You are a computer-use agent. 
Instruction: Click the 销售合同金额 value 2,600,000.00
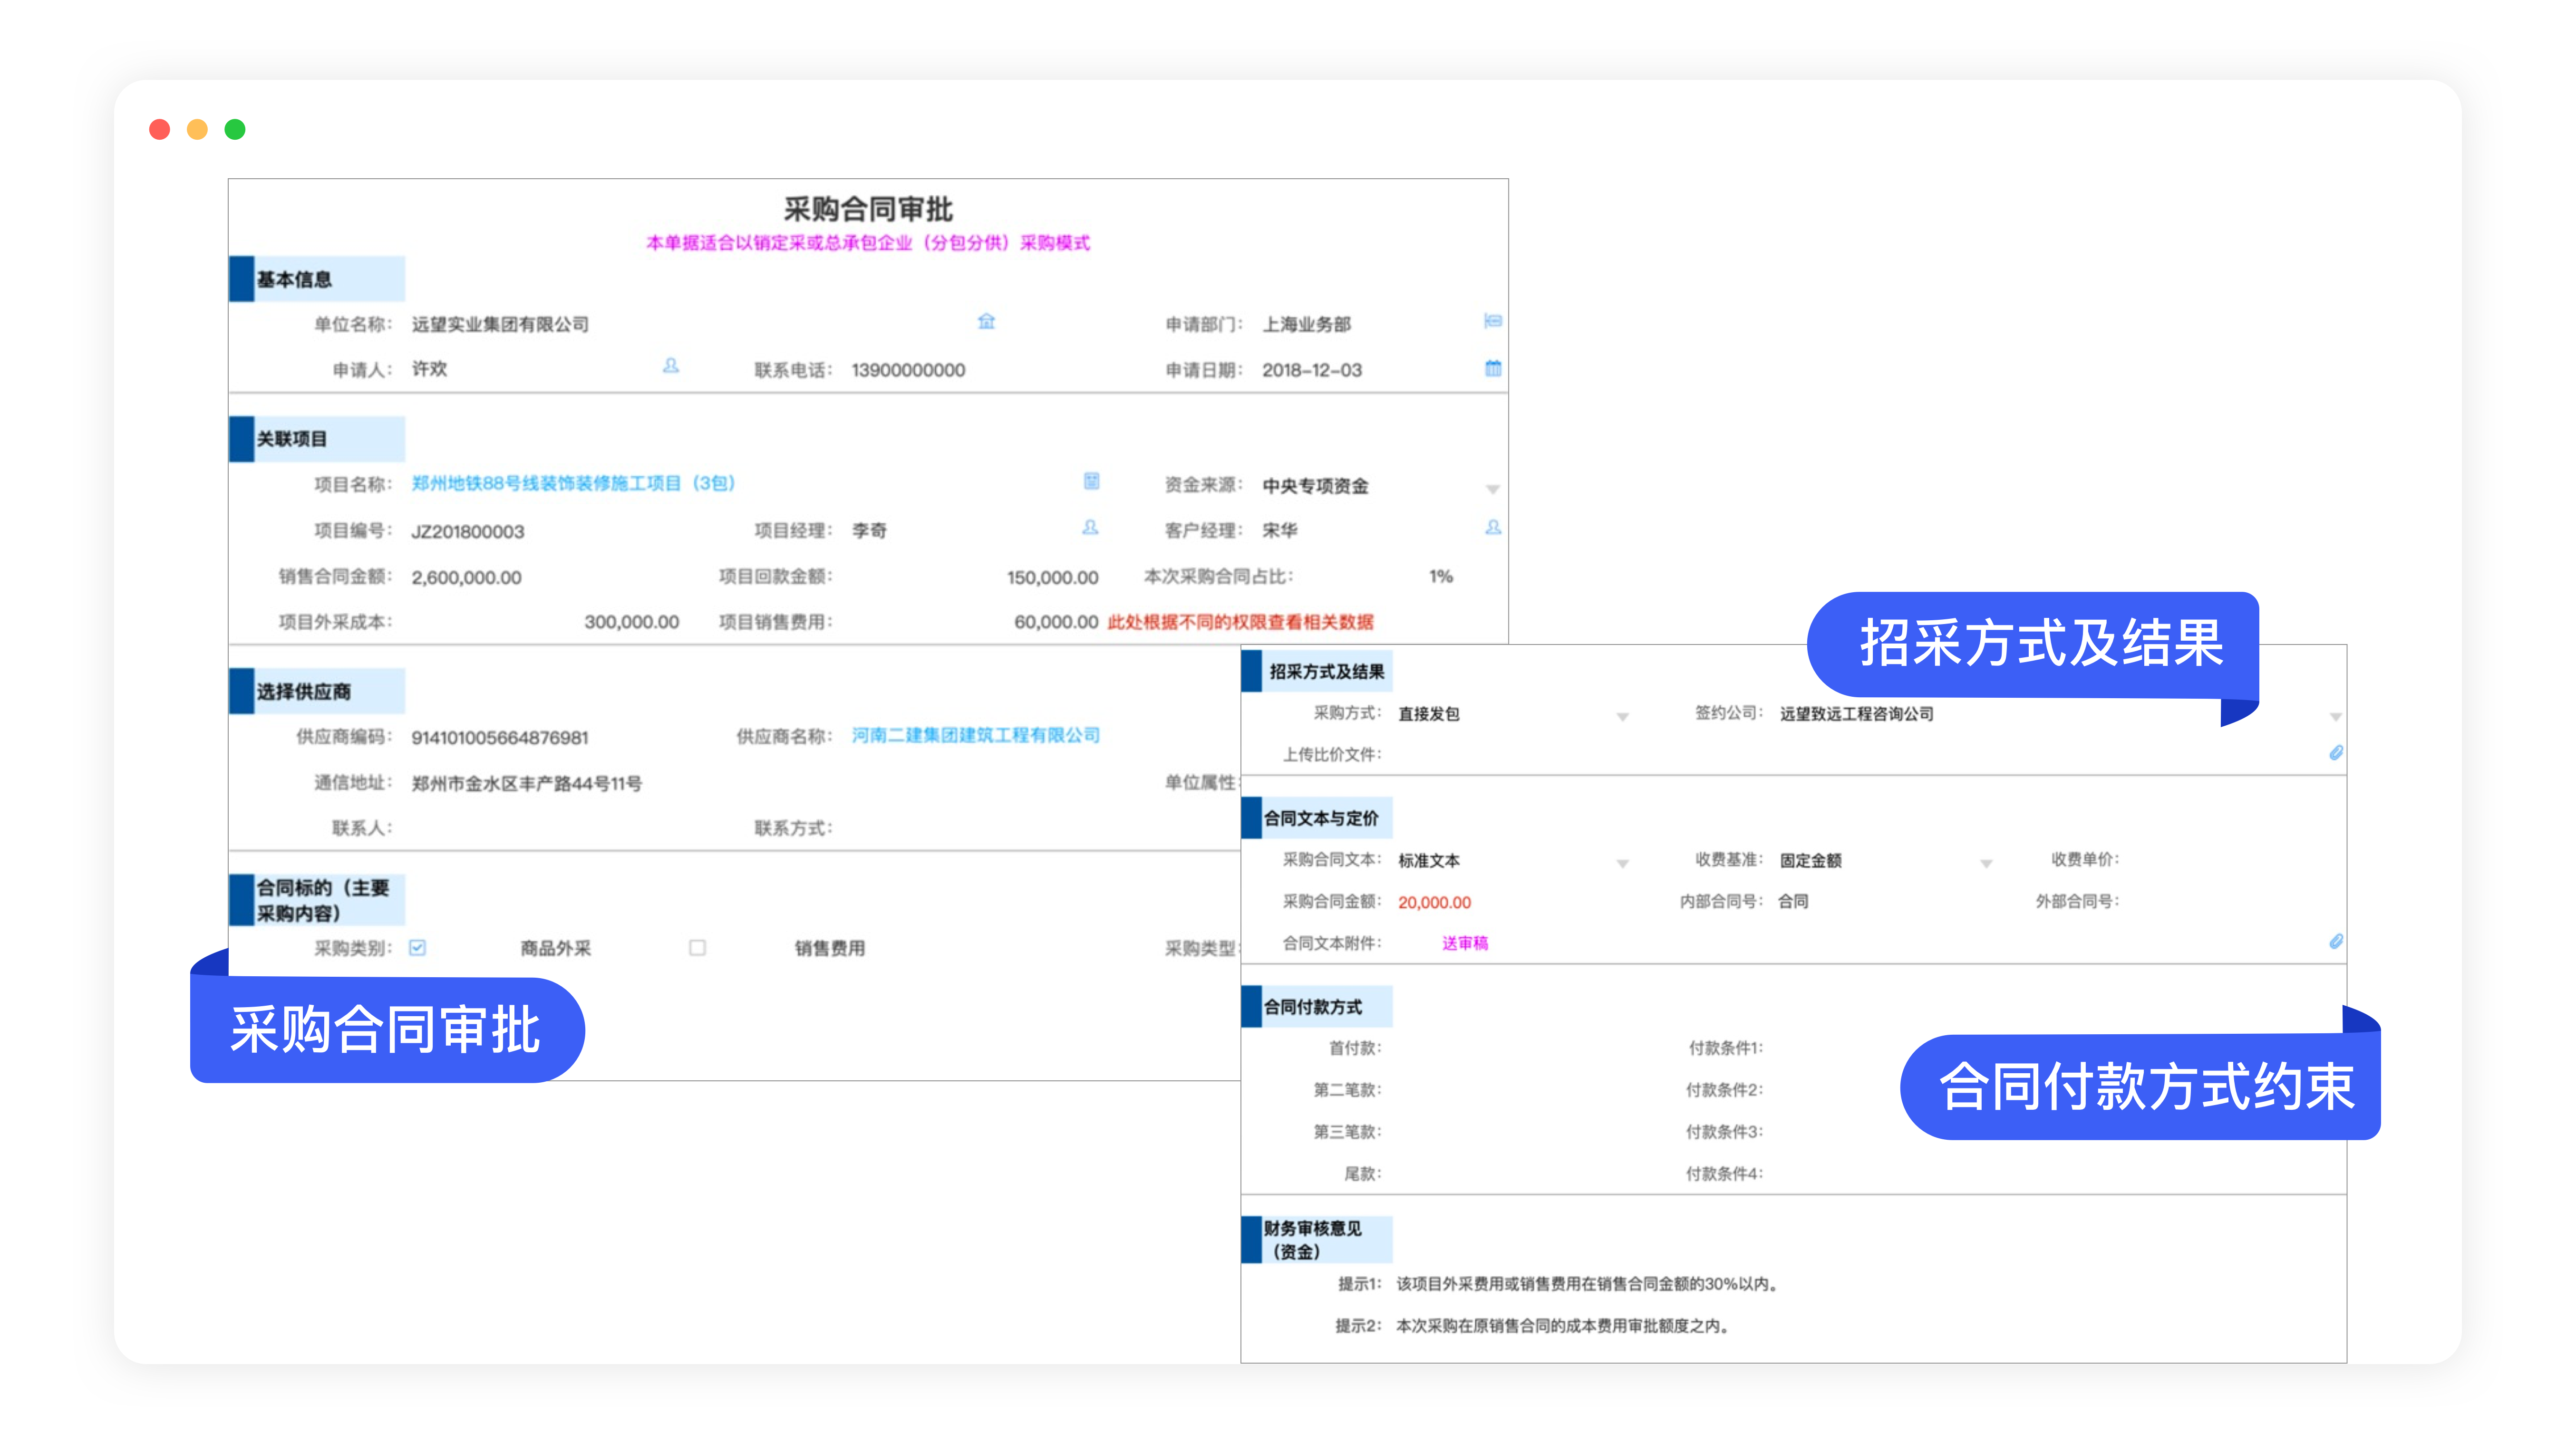466,577
